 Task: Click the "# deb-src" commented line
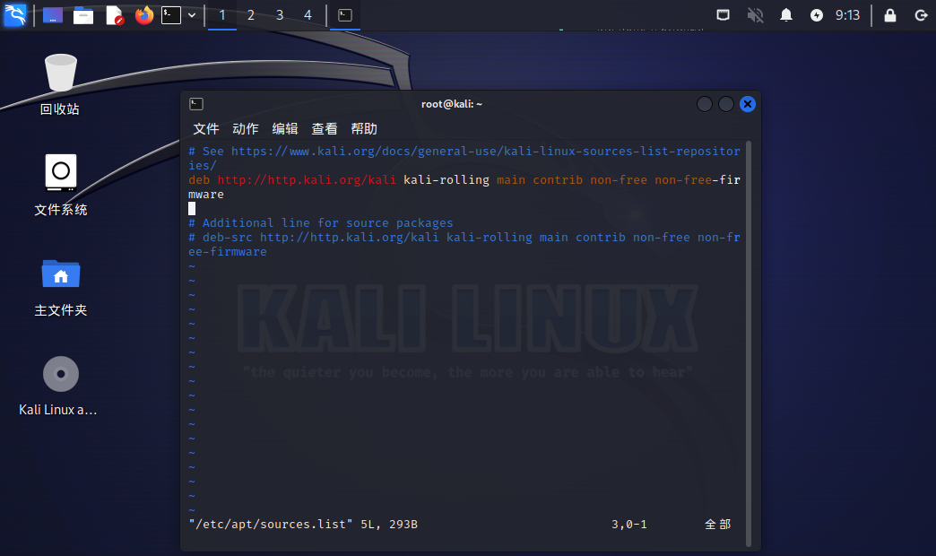[464, 244]
